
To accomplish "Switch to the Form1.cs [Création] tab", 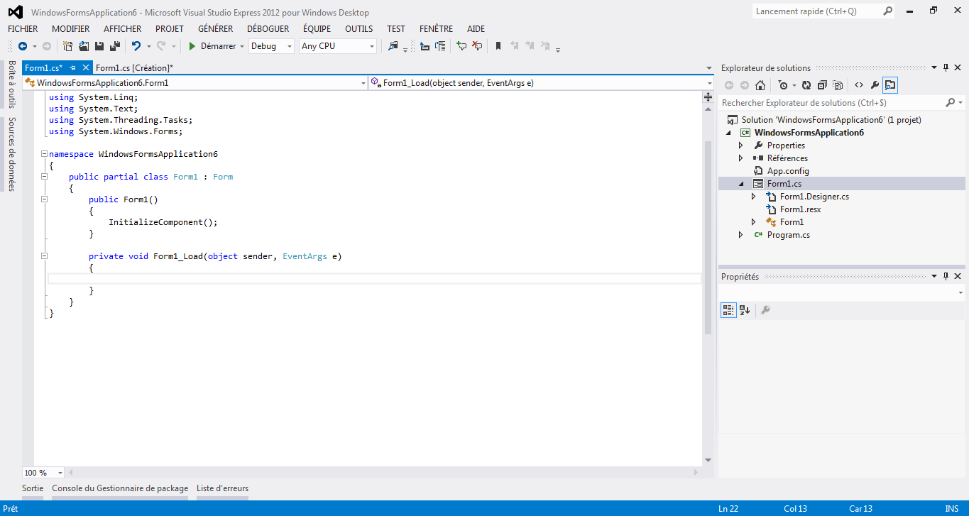I will (134, 67).
